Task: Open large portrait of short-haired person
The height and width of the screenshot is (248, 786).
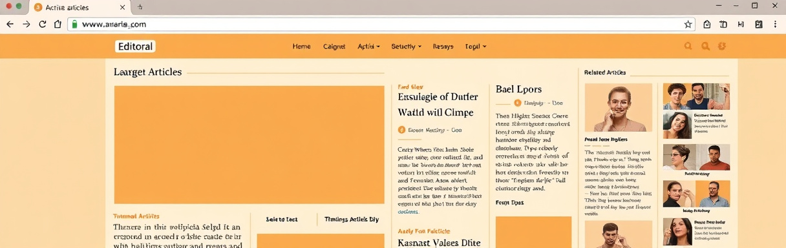Action: (x=619, y=107)
